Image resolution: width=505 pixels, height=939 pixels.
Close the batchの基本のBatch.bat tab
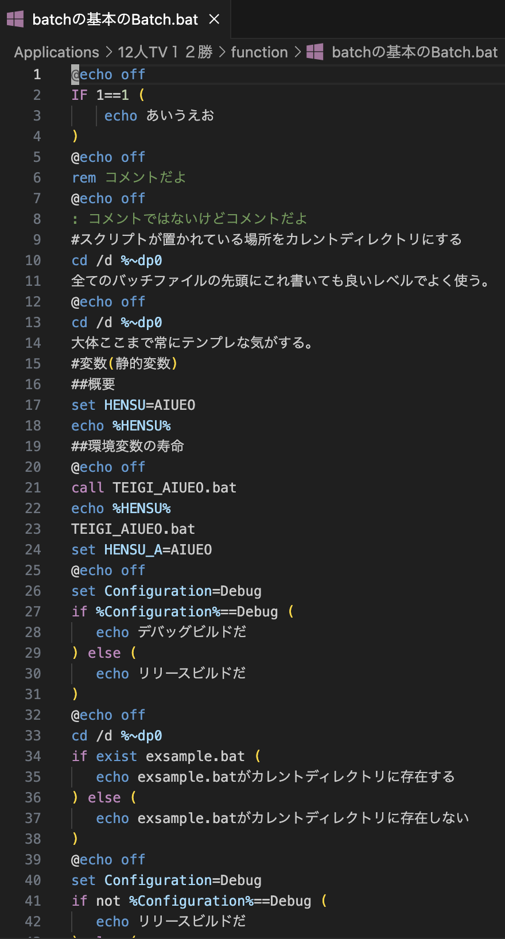click(x=214, y=20)
